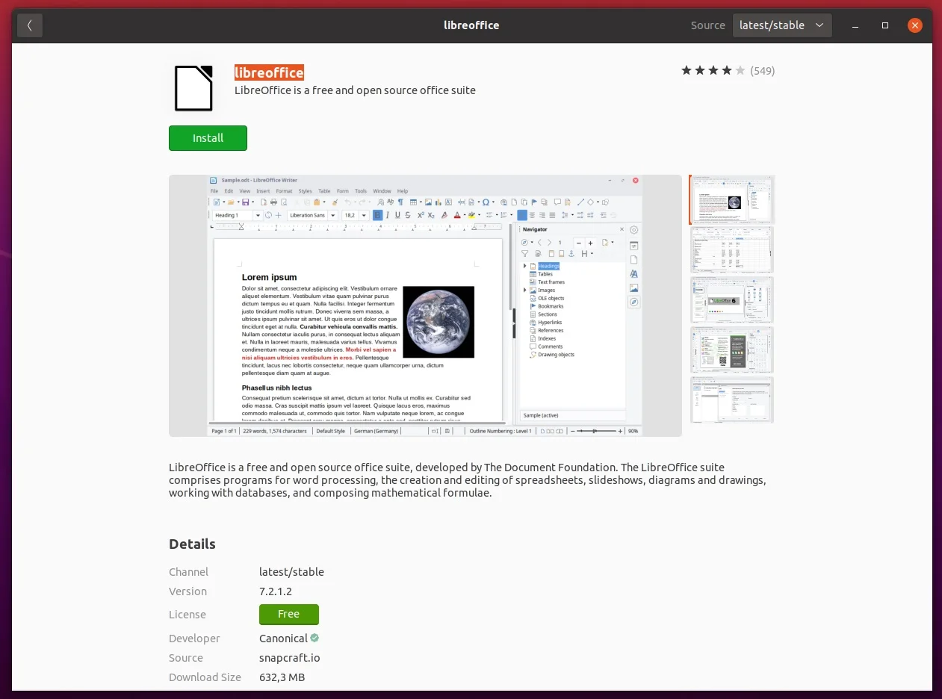942x699 pixels.
Task: Maximize the Ubuntu Software window
Action: 885,25
